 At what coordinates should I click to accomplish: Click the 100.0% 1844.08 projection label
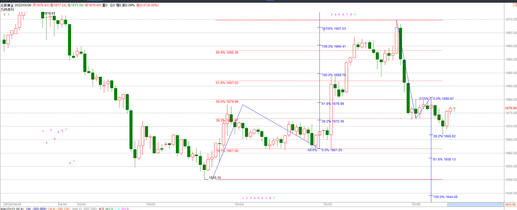[x=446, y=197]
